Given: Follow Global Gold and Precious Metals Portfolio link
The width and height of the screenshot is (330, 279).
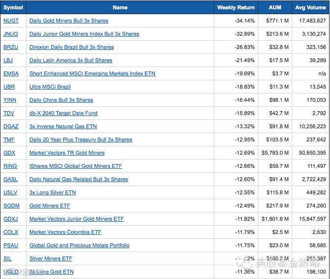Looking at the screenshot, I should (x=79, y=246).
